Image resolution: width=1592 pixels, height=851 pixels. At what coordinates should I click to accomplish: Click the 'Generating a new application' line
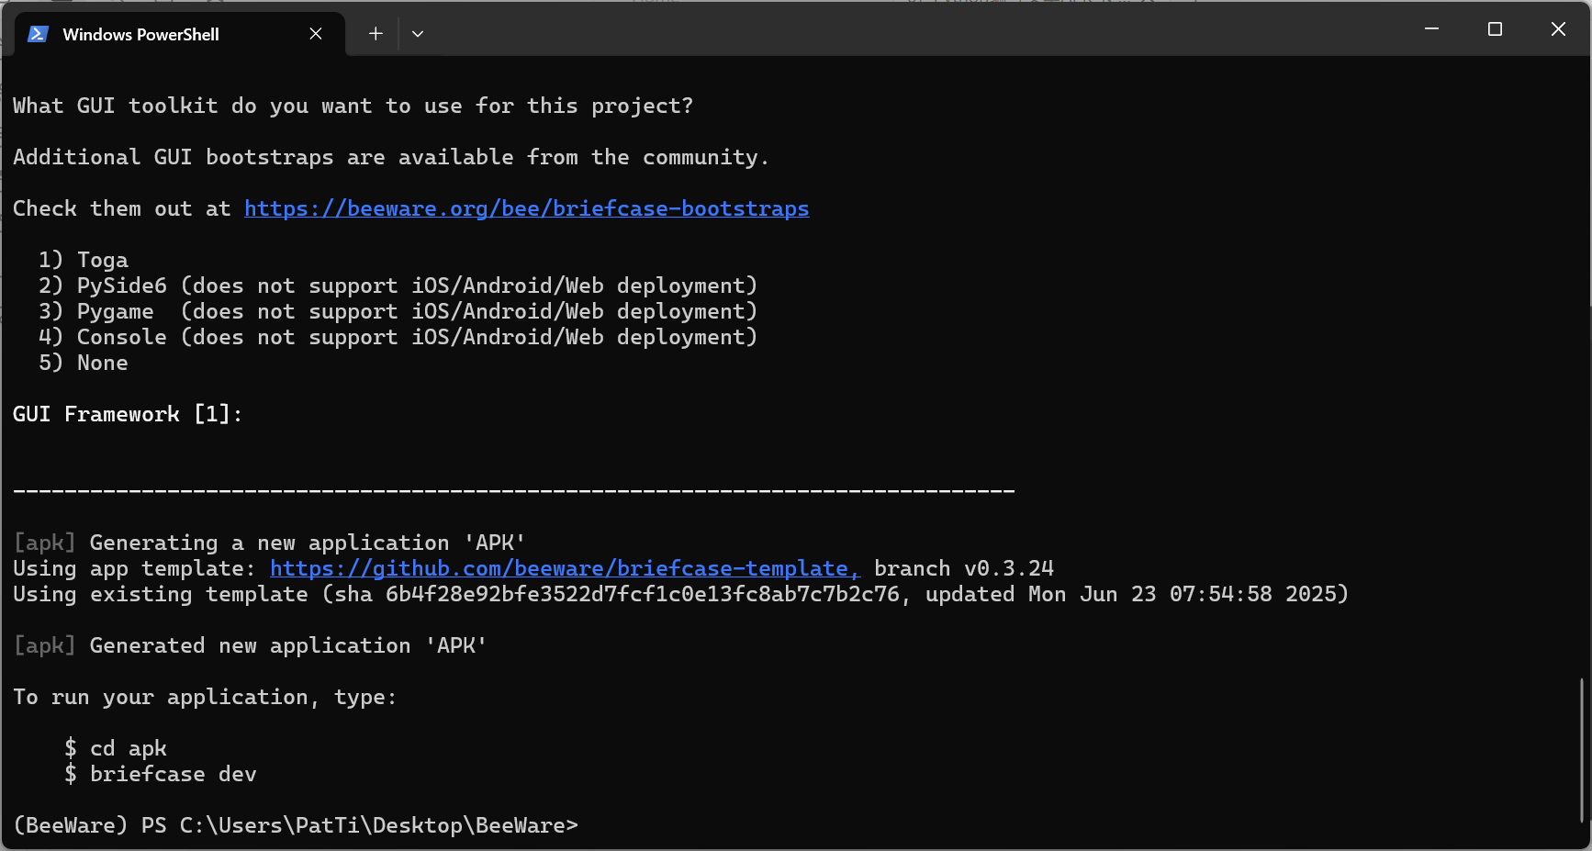(269, 543)
